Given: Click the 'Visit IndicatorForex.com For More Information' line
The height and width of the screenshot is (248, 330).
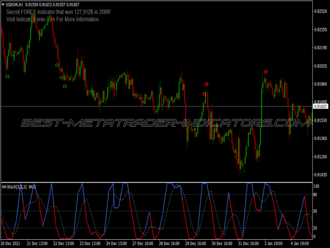Looking at the screenshot, I should click(x=52, y=19).
